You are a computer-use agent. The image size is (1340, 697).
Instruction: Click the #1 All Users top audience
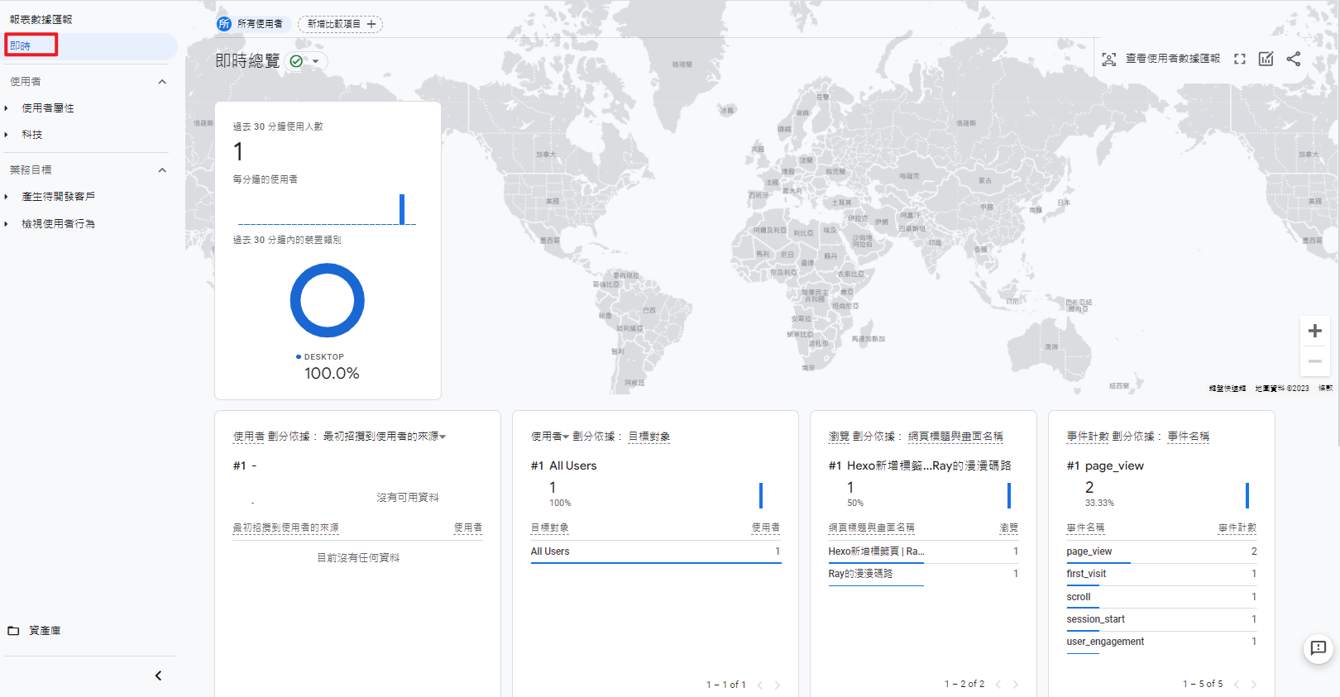(563, 466)
